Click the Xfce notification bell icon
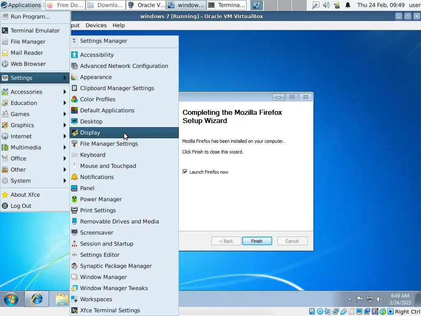 [x=348, y=5]
